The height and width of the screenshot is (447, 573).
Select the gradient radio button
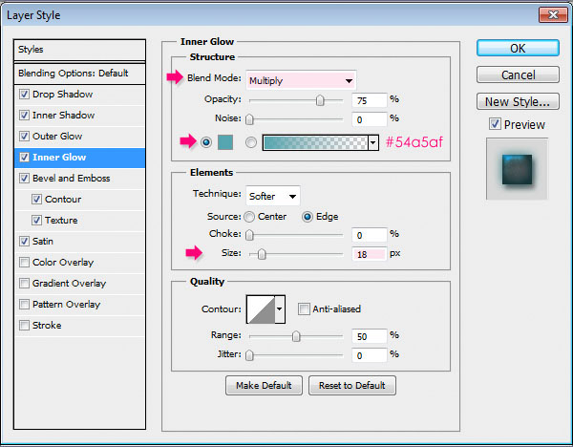[x=251, y=142]
